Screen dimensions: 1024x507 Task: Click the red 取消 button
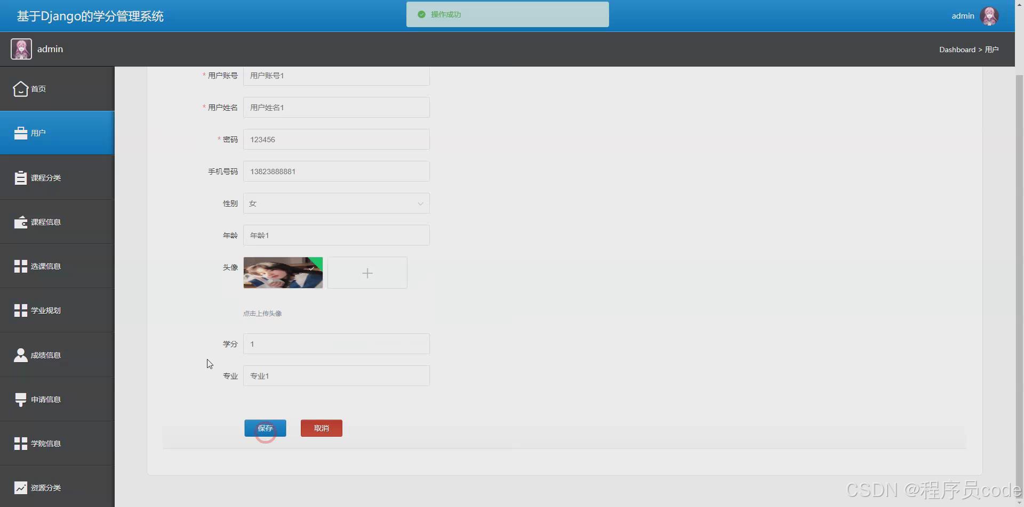[322, 428]
